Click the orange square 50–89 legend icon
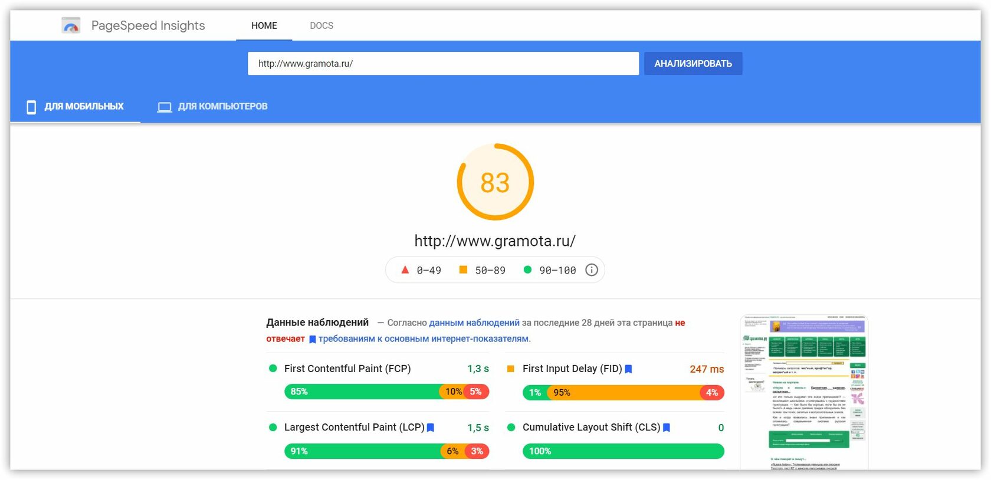 pos(463,269)
